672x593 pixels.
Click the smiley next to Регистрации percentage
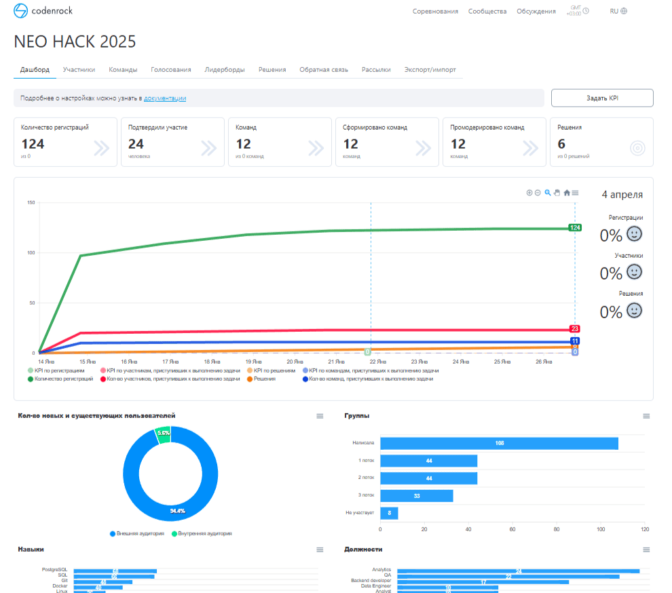[x=634, y=234]
